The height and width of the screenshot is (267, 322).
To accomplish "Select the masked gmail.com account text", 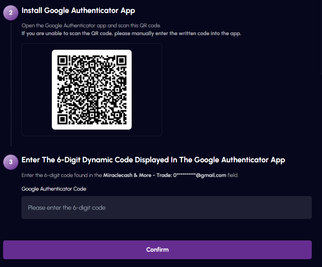I will pyautogui.click(x=200, y=175).
